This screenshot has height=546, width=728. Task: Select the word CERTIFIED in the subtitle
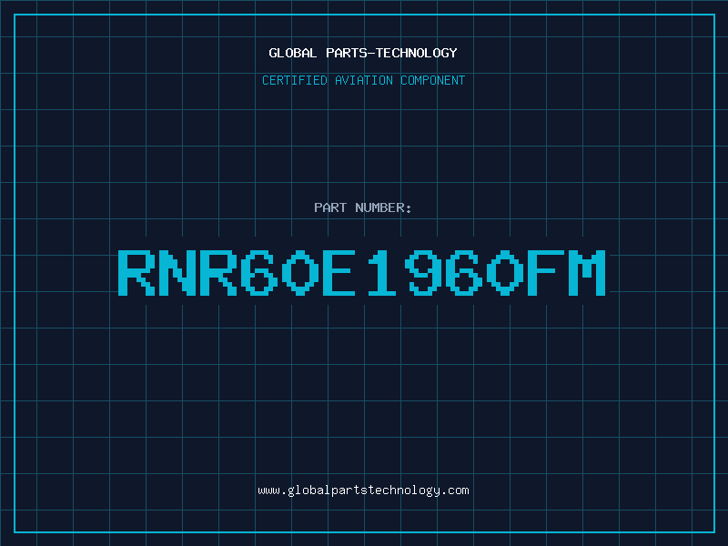tap(295, 80)
